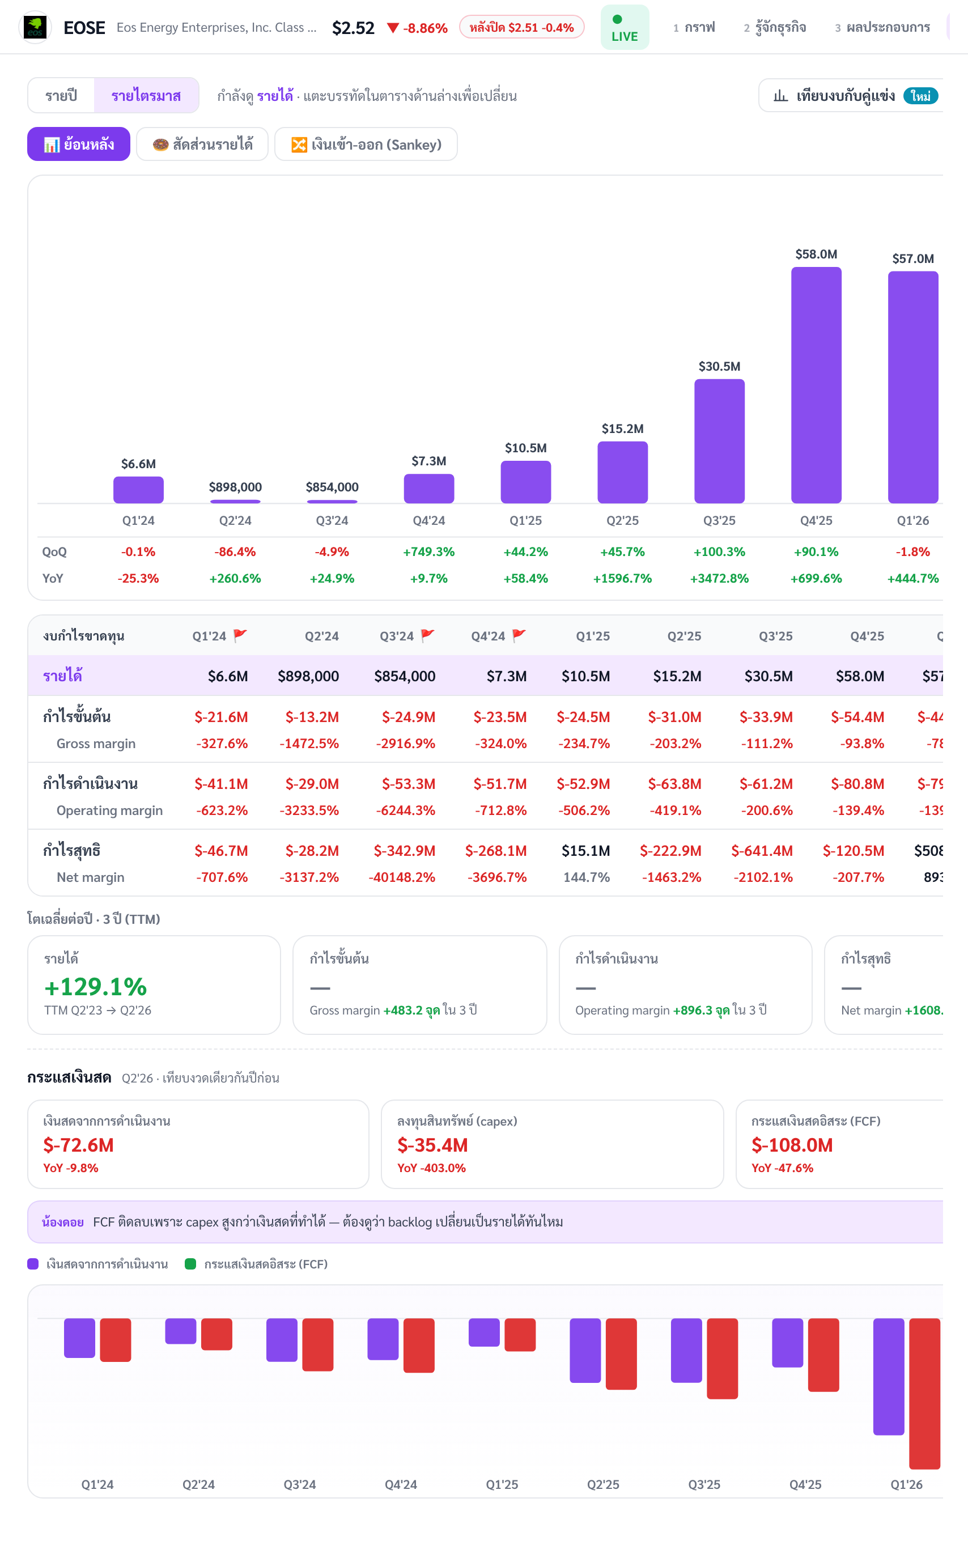The height and width of the screenshot is (1562, 968).
Task: Select the รายได้ revenue table row
Action: click(485, 676)
